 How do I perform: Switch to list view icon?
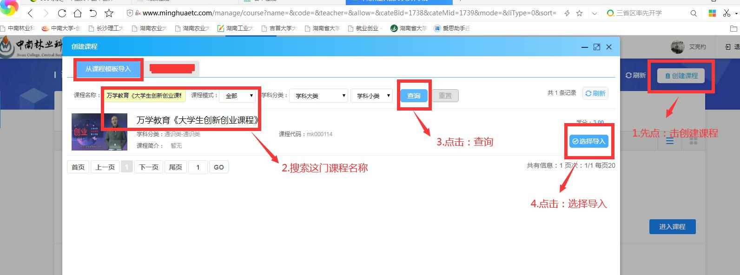click(x=670, y=141)
